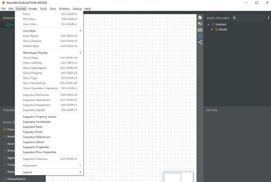Open the Tools menu
The image size is (271, 182).
pos(43,9)
